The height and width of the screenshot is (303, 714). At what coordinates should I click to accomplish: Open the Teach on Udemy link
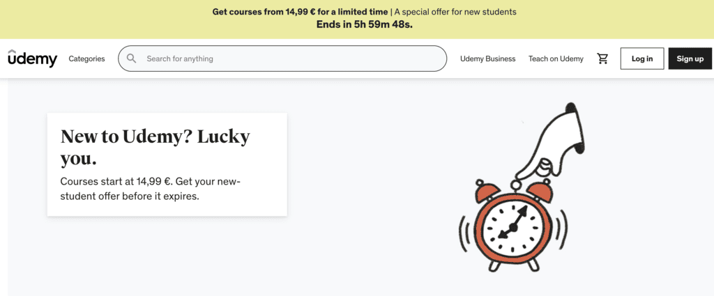[556, 59]
